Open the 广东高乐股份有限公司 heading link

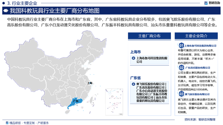pyautogui.click(x=198, y=68)
